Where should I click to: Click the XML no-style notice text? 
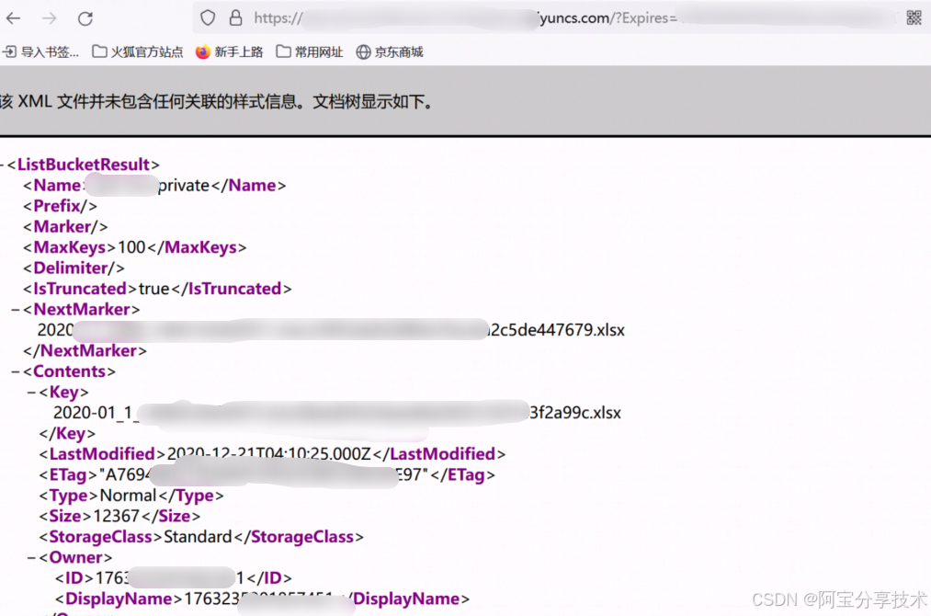(216, 101)
